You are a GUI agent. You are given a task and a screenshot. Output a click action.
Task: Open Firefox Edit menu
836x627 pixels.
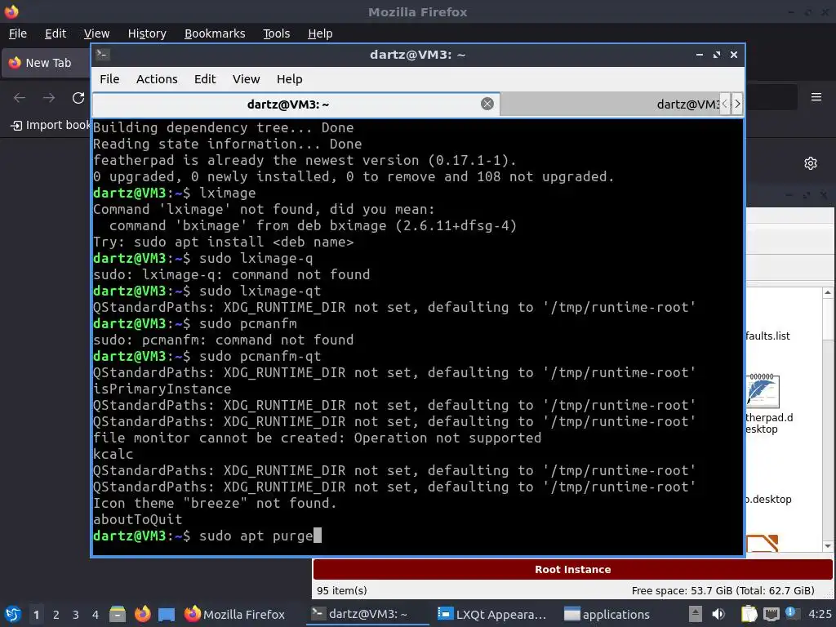coord(56,33)
